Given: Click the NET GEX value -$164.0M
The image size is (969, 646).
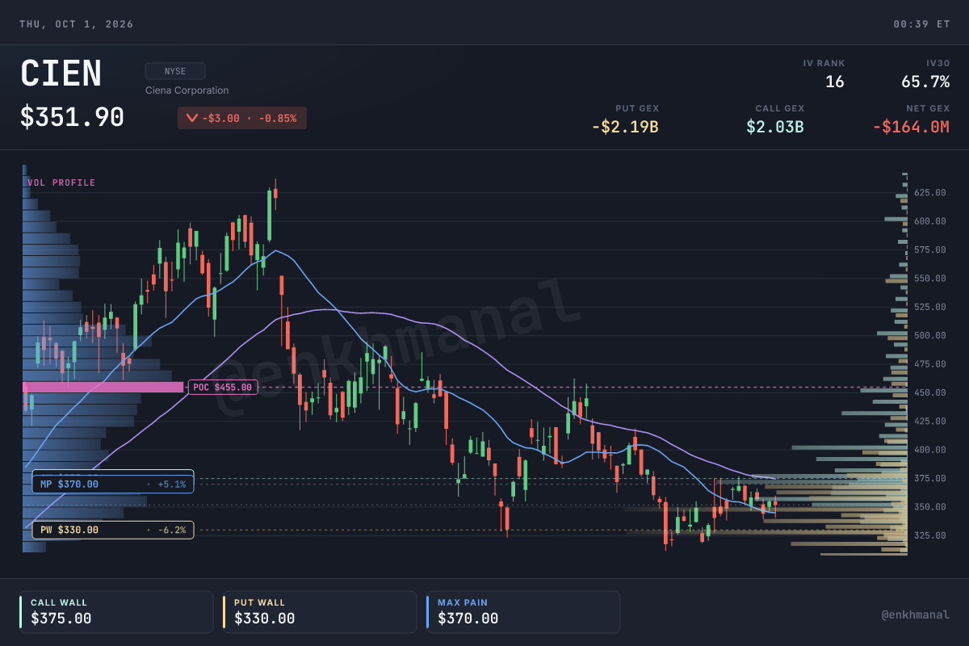Looking at the screenshot, I should point(911,127).
